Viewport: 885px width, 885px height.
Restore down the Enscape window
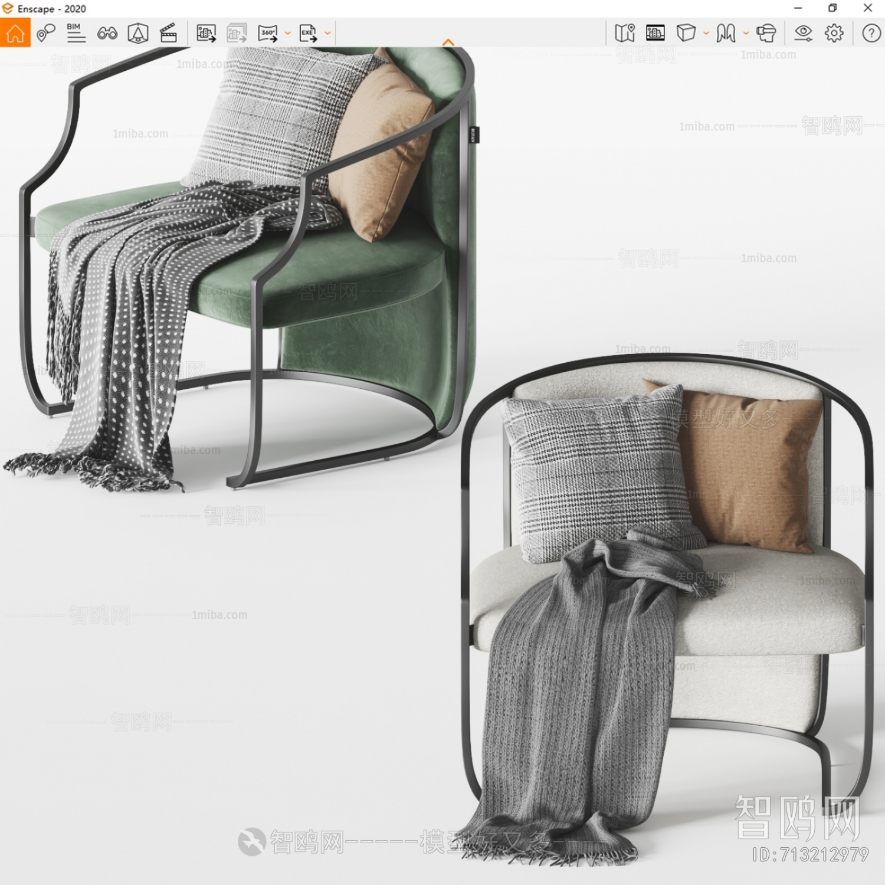(x=832, y=8)
